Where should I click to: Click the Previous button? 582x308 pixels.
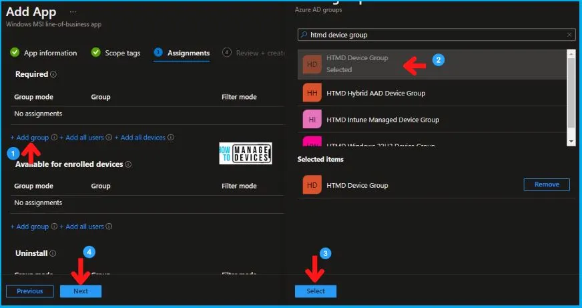(29, 291)
